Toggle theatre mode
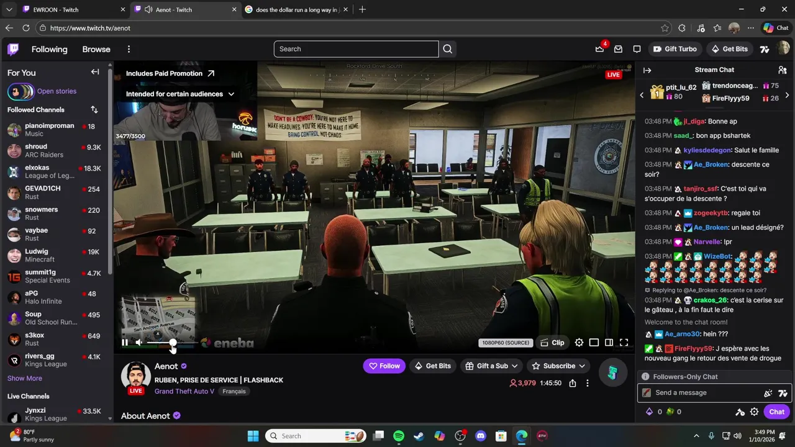Image resolution: width=795 pixels, height=447 pixels. [594, 342]
